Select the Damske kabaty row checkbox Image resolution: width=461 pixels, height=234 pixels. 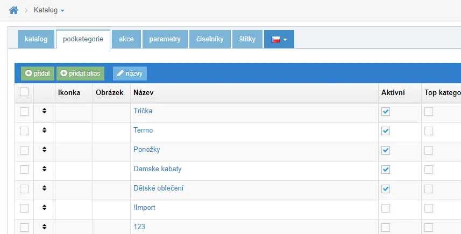pyautogui.click(x=24, y=170)
